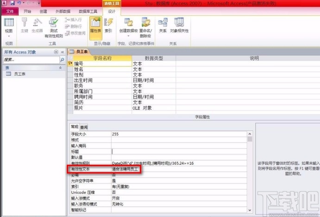Image resolution: width=320 pixels, height=217 pixels.
Task: Click the 有效性规则 DateDiff expression field
Action: tap(179, 163)
